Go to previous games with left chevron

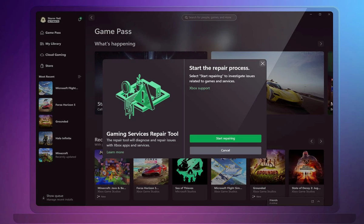point(312,141)
